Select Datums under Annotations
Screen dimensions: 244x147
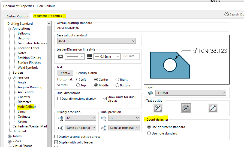click(23, 38)
